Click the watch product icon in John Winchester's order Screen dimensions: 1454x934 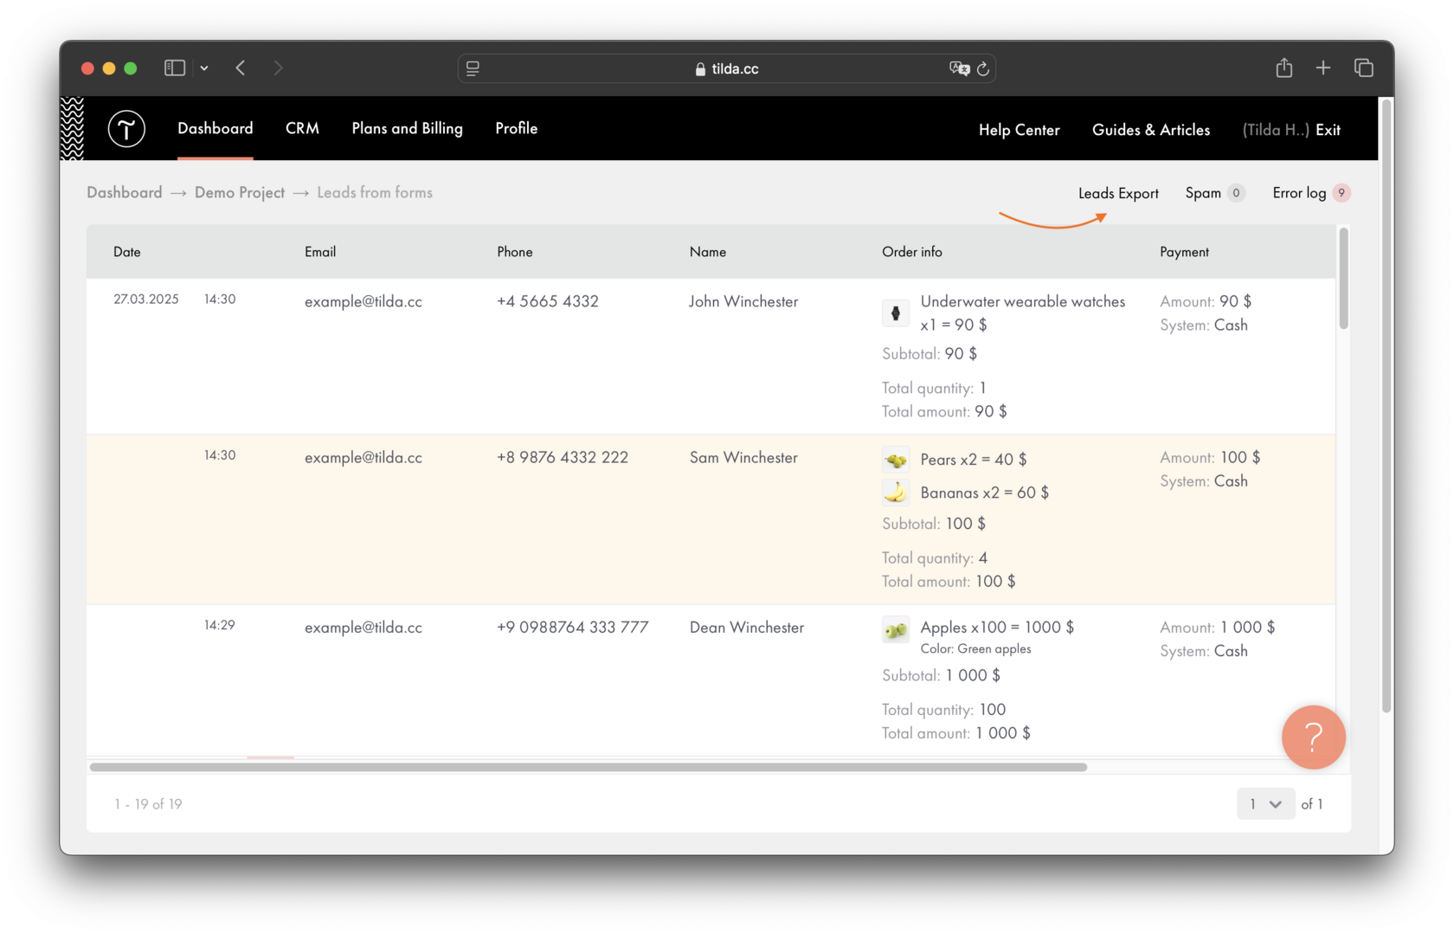click(896, 312)
